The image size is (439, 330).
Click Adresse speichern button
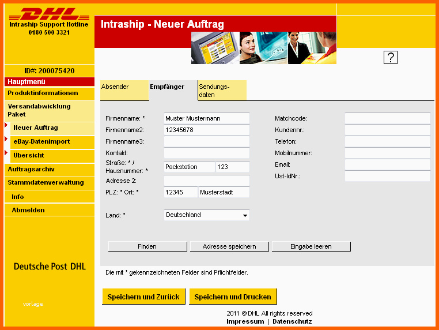229,246
